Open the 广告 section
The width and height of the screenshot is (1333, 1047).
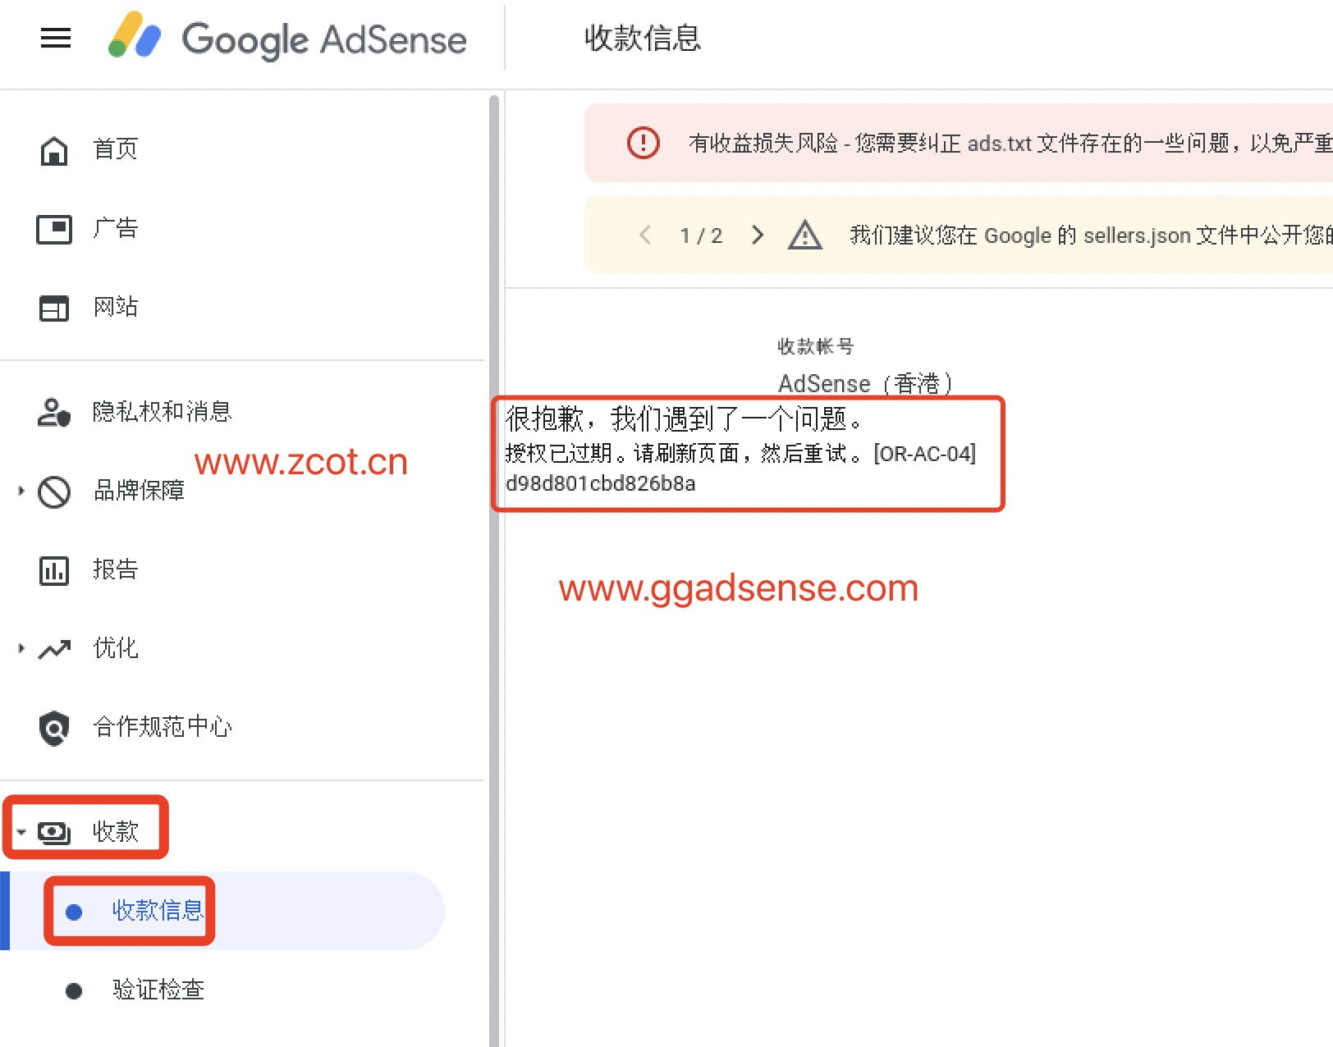(x=116, y=228)
